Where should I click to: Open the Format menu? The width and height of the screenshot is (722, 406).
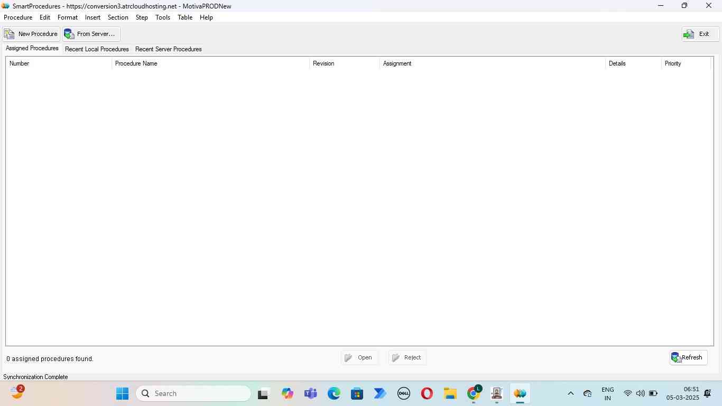coord(68,17)
